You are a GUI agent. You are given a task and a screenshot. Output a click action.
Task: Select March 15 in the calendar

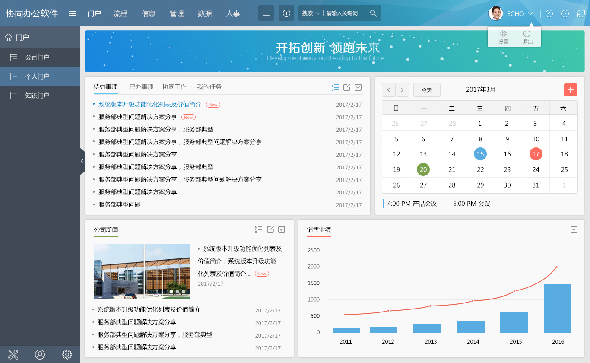[x=480, y=154]
